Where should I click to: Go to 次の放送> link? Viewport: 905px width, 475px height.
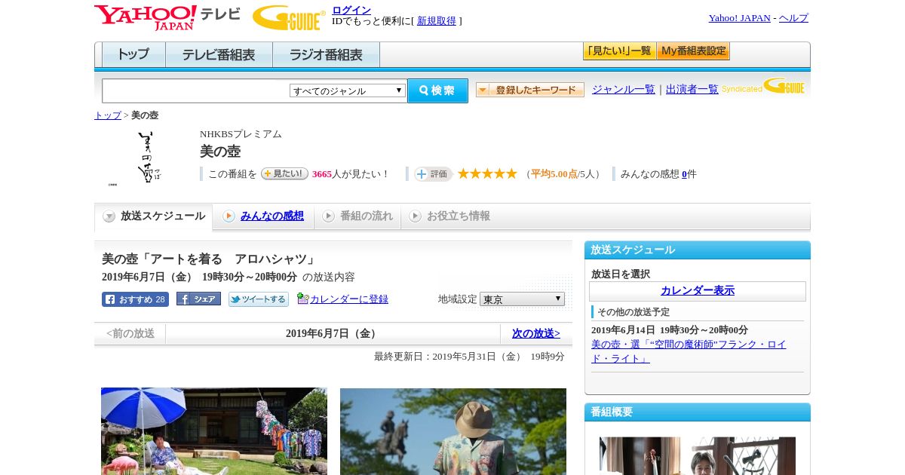tap(536, 333)
